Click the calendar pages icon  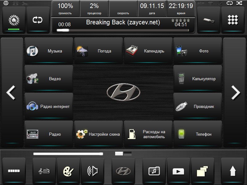point(132,51)
